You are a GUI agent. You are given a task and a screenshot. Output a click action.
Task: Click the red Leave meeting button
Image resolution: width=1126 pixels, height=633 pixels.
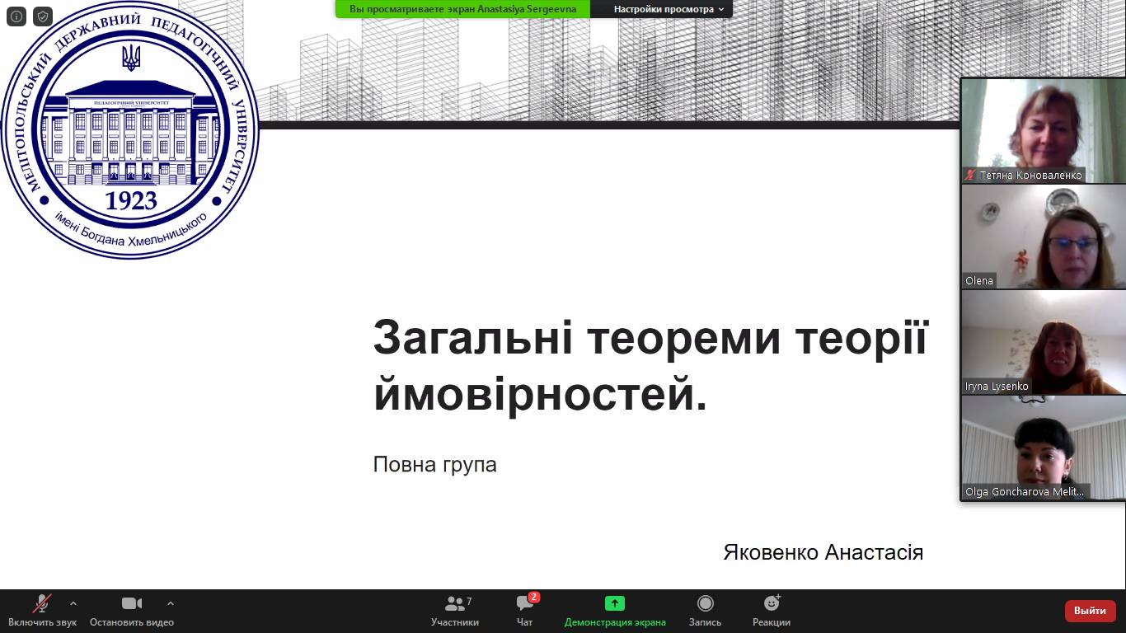point(1090,611)
